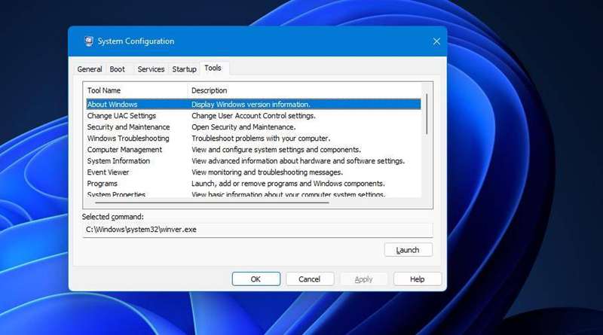Viewport: 603px width, 335px height.
Task: Click the Selected command text field
Action: (257, 230)
